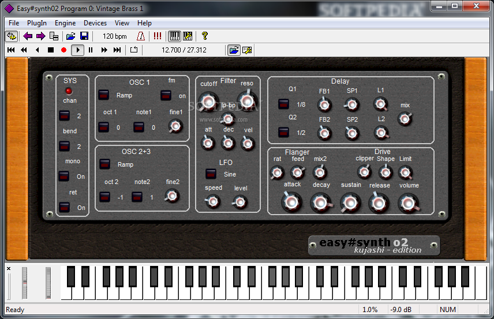This screenshot has height=319, width=494.
Task: Change the note2 selector button
Action: (x=137, y=197)
